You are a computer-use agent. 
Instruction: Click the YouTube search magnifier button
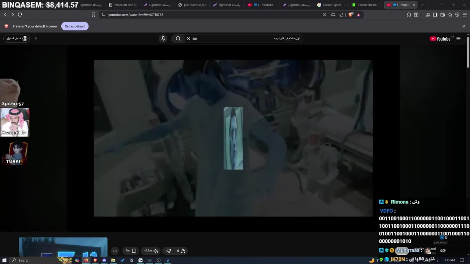pyautogui.click(x=178, y=38)
